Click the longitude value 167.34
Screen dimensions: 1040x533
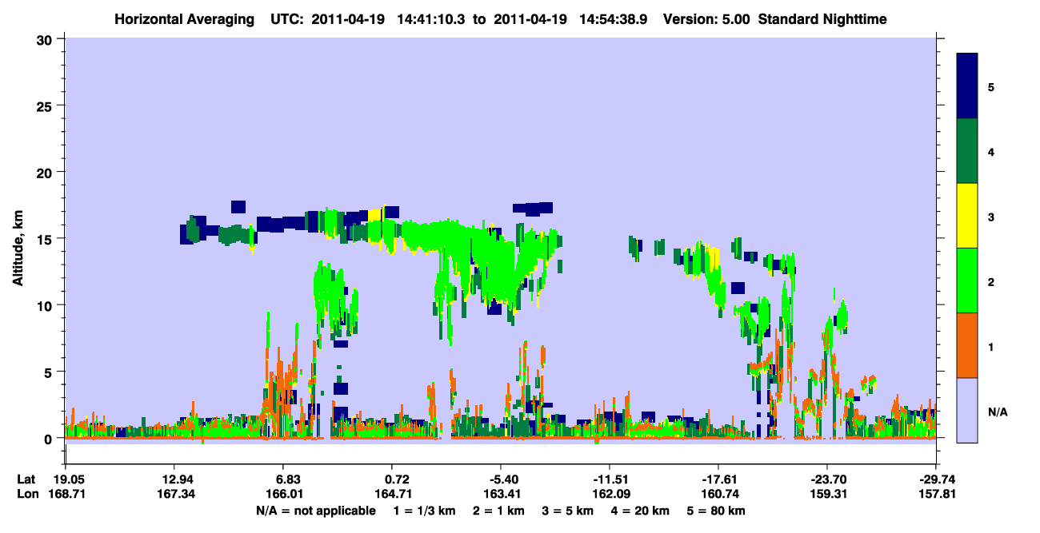point(176,495)
